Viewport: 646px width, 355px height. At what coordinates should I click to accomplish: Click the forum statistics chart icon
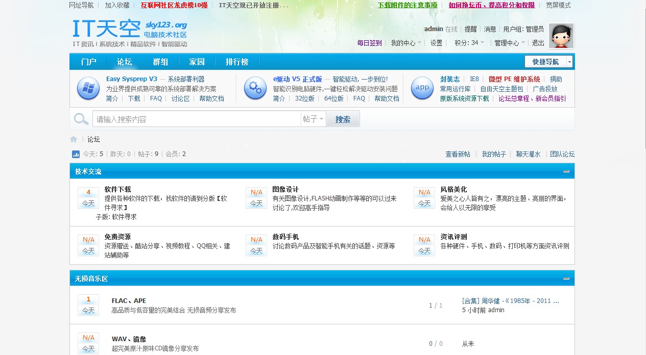click(76, 154)
